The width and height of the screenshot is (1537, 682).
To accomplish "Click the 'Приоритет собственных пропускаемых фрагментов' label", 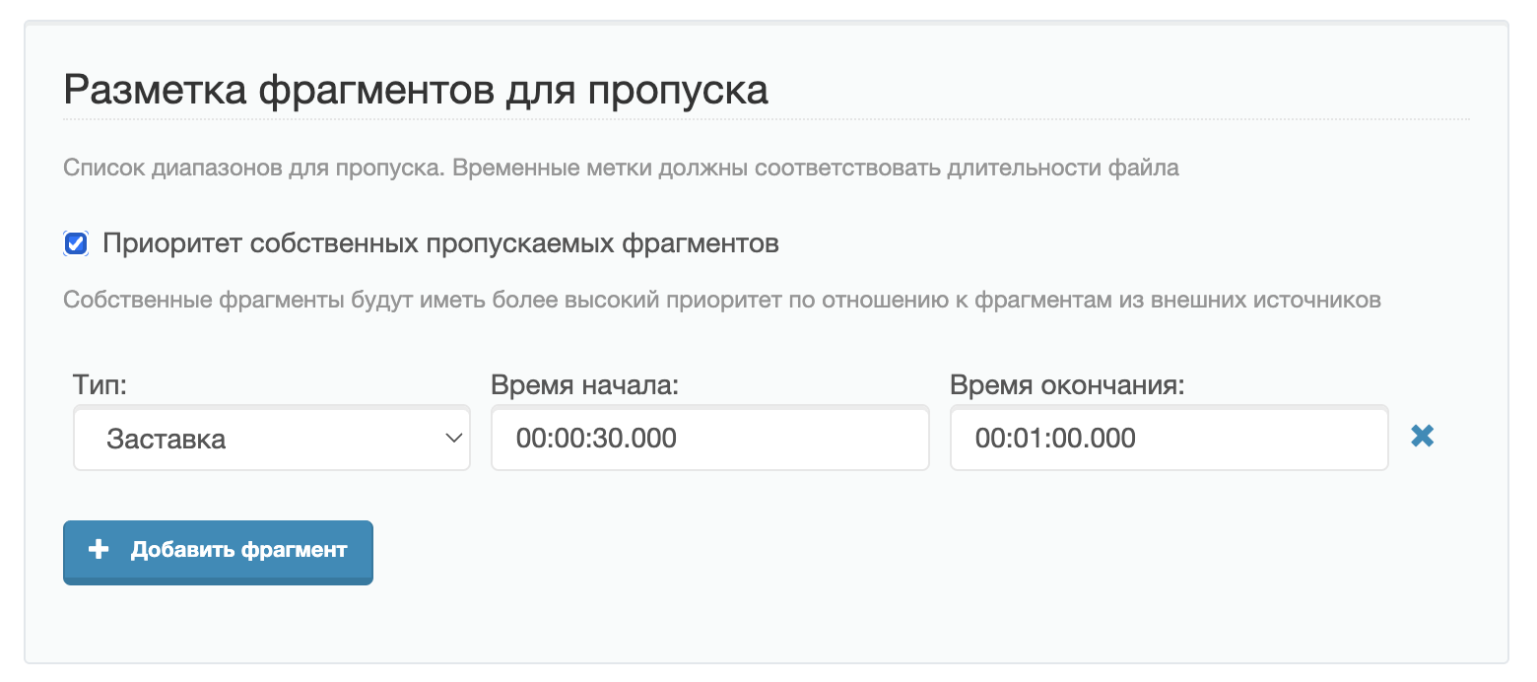I will pyautogui.click(x=440, y=243).
